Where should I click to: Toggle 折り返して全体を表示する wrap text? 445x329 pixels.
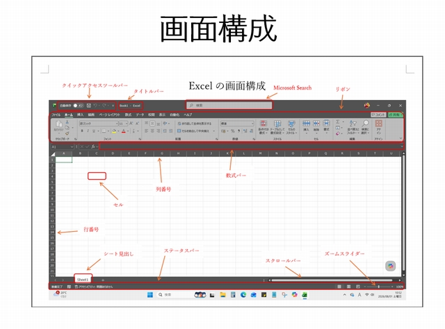tap(195, 124)
